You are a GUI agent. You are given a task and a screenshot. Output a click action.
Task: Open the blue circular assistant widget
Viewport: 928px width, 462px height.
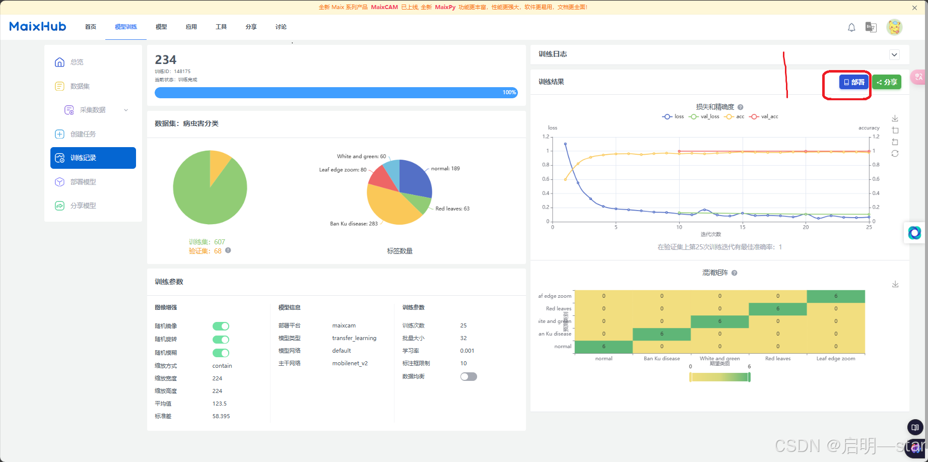click(914, 232)
